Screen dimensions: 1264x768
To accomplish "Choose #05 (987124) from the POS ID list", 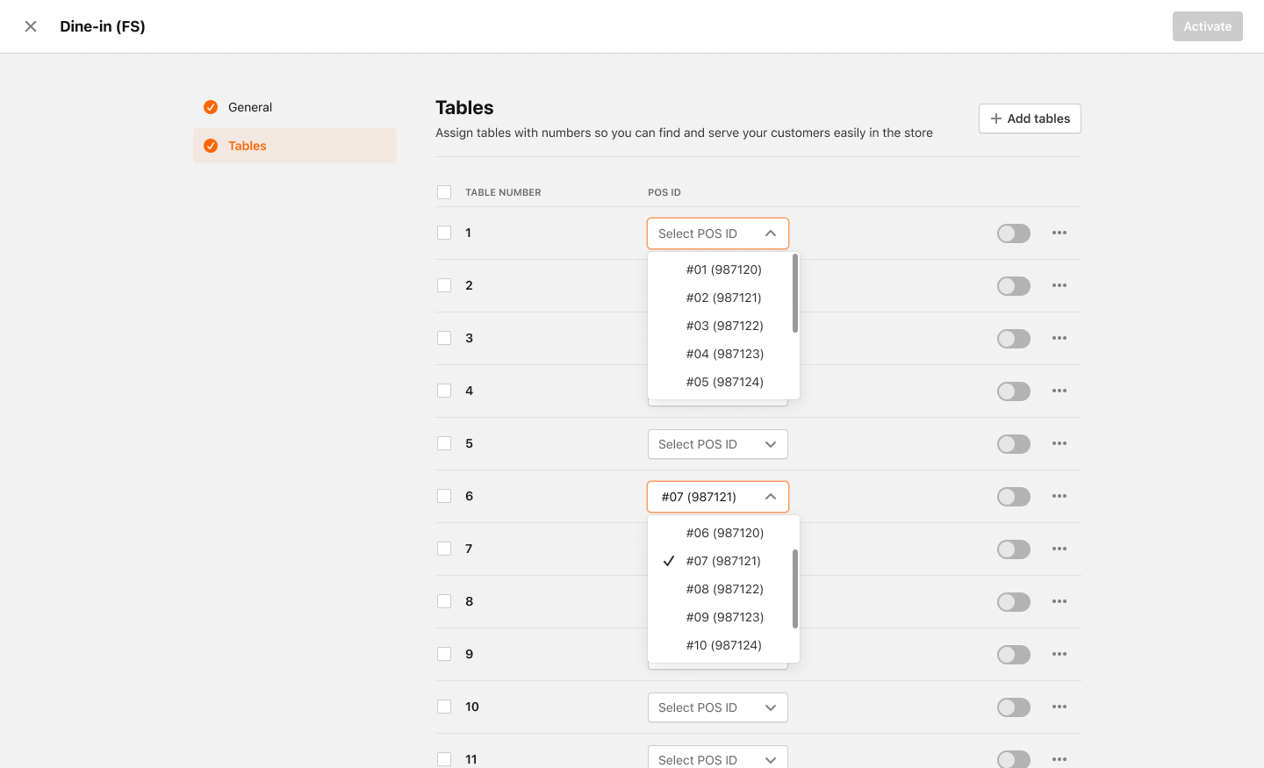I will (x=723, y=382).
